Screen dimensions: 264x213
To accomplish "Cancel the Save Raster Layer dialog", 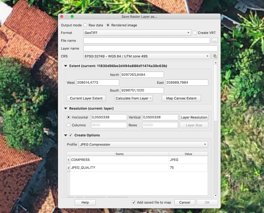I will click(x=185, y=202).
